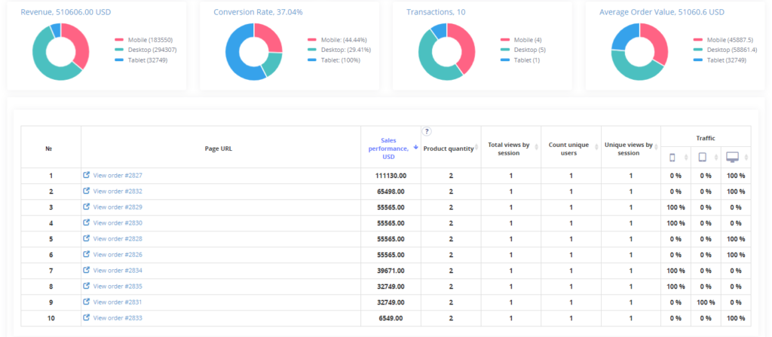Open external link icon for order #2826
Viewport: 772px width, 337px height.
[x=87, y=254]
